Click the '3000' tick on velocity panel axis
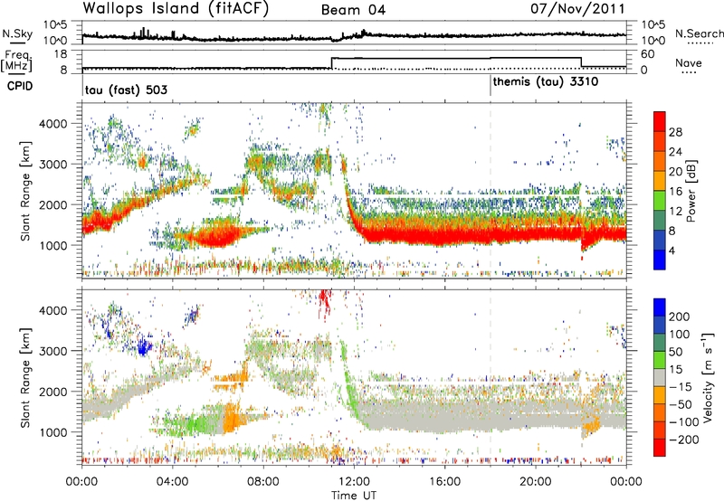724x501 pixels. click(52, 351)
